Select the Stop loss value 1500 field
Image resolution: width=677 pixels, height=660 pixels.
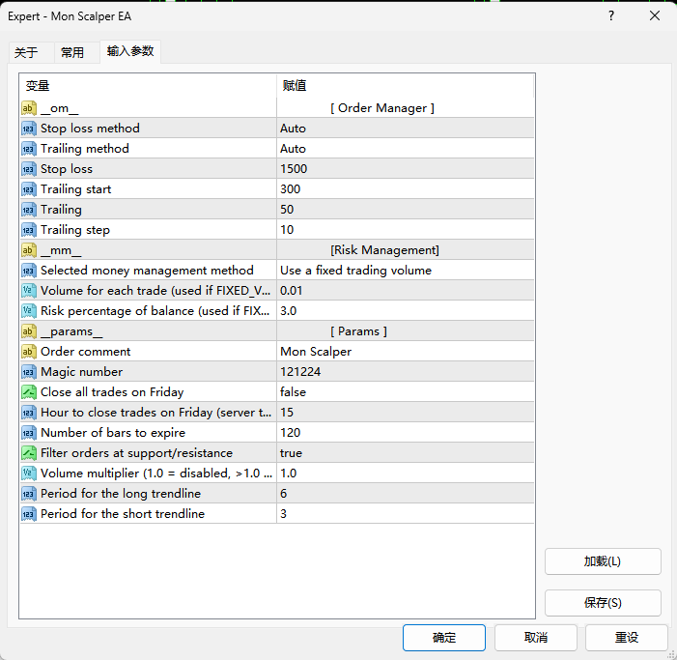pos(404,169)
